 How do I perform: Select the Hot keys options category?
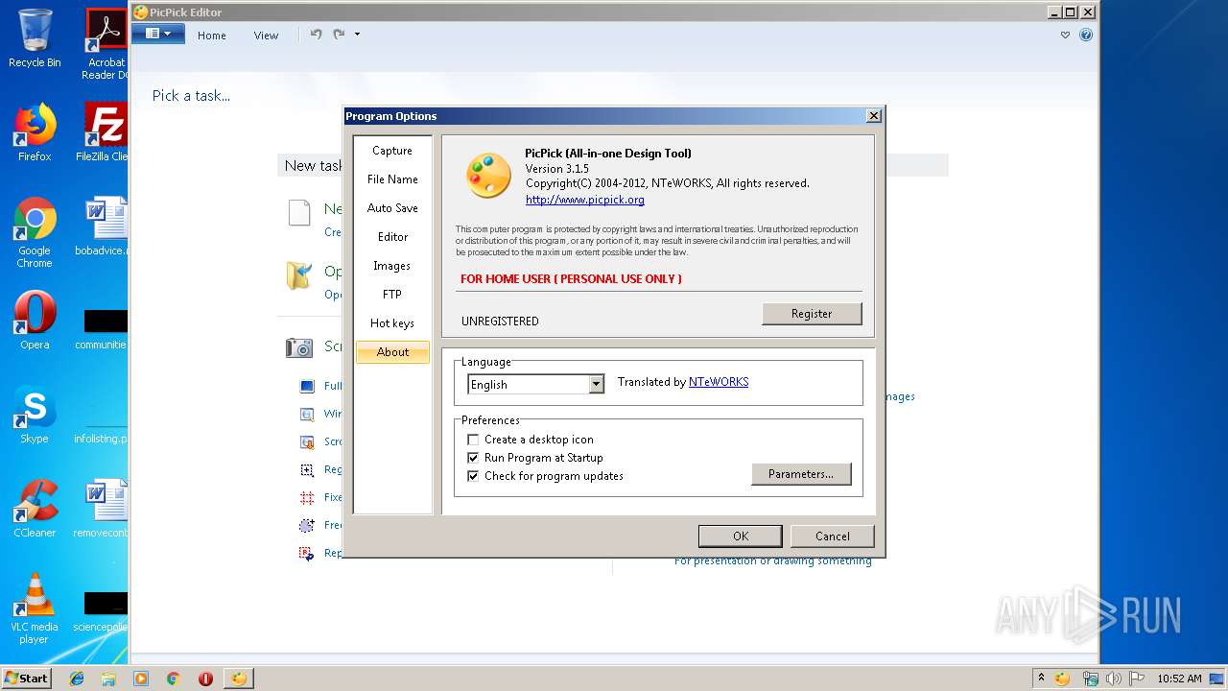click(392, 323)
